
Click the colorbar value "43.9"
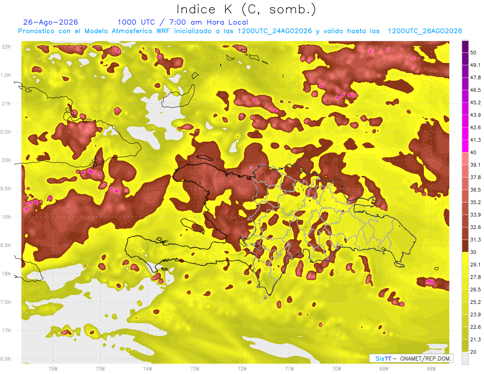pos(476,115)
